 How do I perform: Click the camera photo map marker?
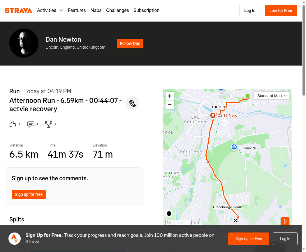[234, 147]
